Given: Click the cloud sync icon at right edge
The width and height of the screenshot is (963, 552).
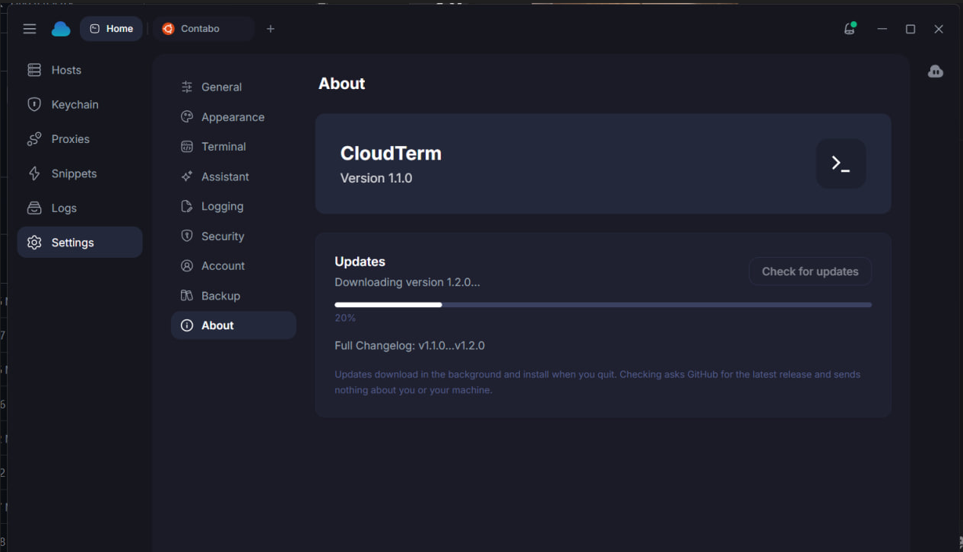Looking at the screenshot, I should pyautogui.click(x=936, y=71).
